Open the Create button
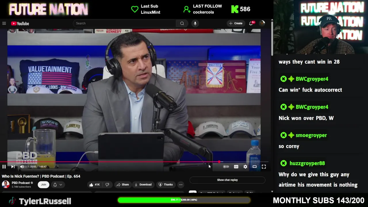 (x=236, y=23)
